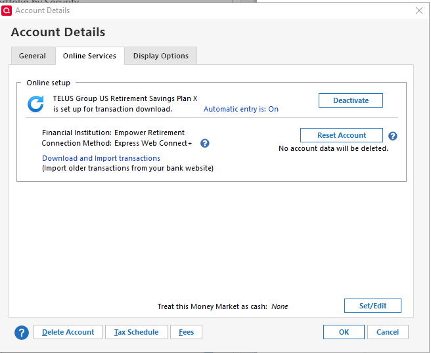Click the Delete Account button
431x353 pixels.
click(x=68, y=332)
